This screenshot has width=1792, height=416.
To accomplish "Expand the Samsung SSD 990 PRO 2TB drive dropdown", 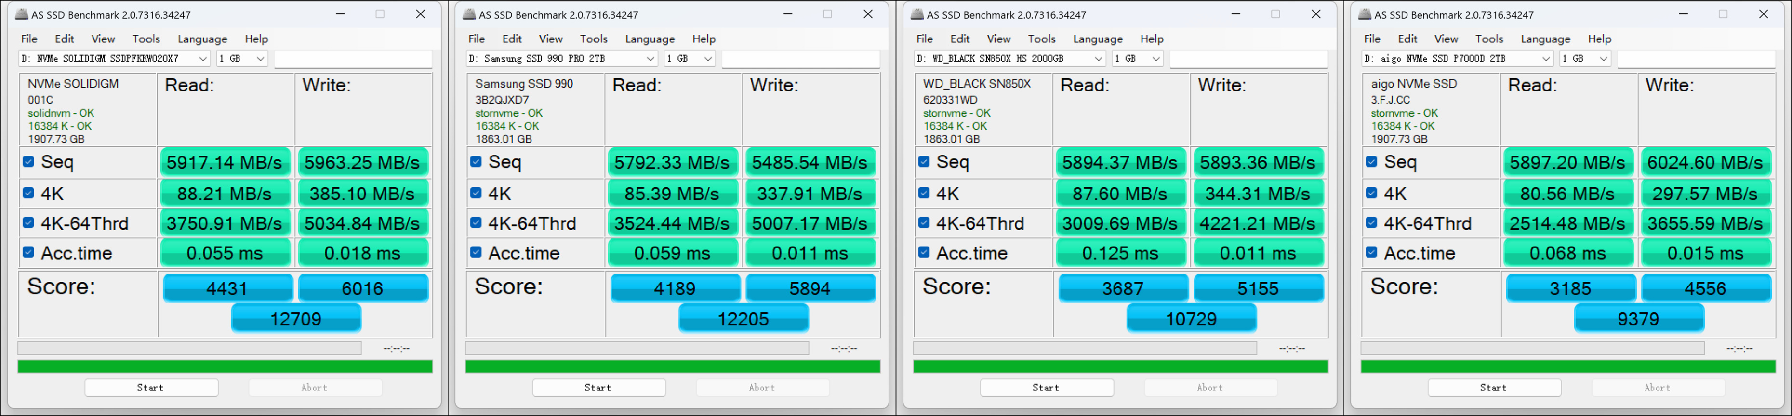I will point(562,58).
